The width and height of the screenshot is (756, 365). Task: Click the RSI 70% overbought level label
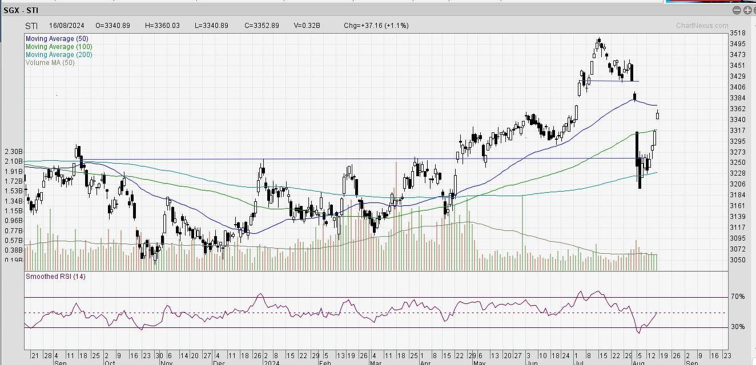(737, 297)
